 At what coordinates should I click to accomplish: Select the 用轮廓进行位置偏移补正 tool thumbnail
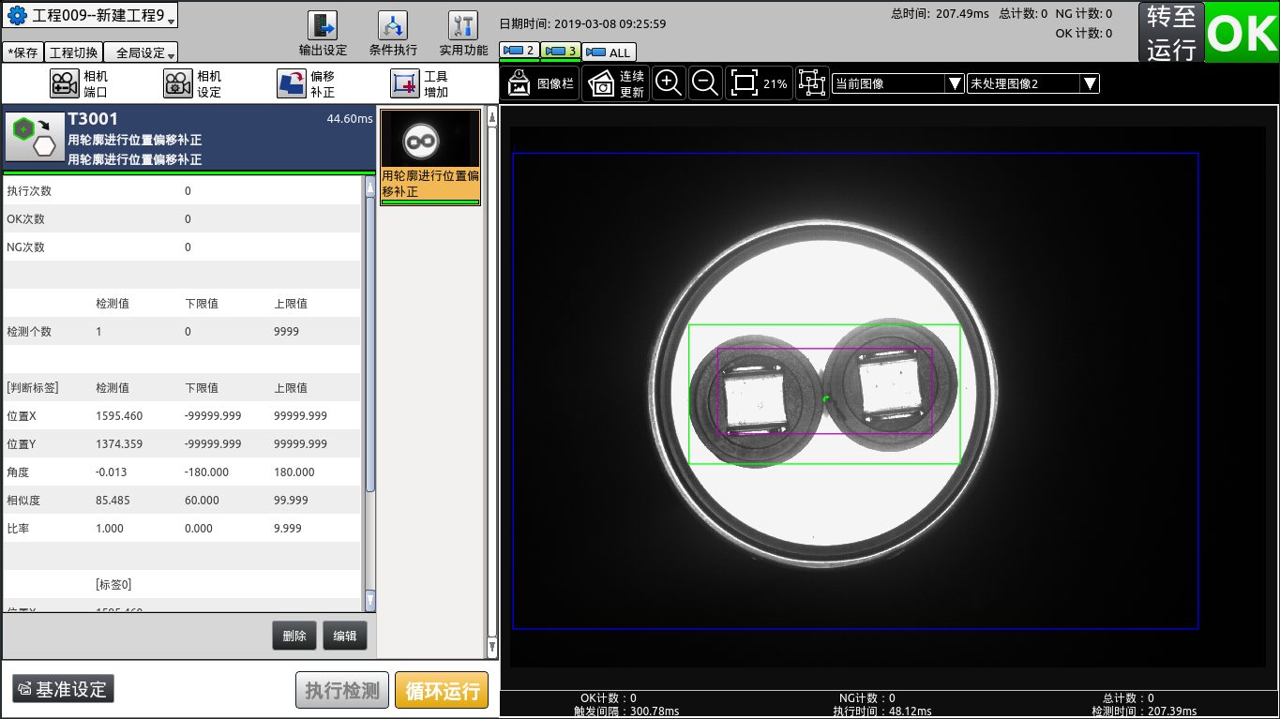[430, 157]
